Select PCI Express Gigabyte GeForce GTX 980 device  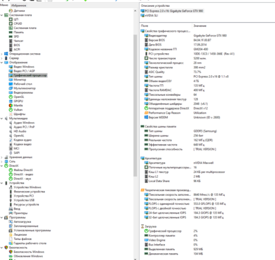coord(172,11)
